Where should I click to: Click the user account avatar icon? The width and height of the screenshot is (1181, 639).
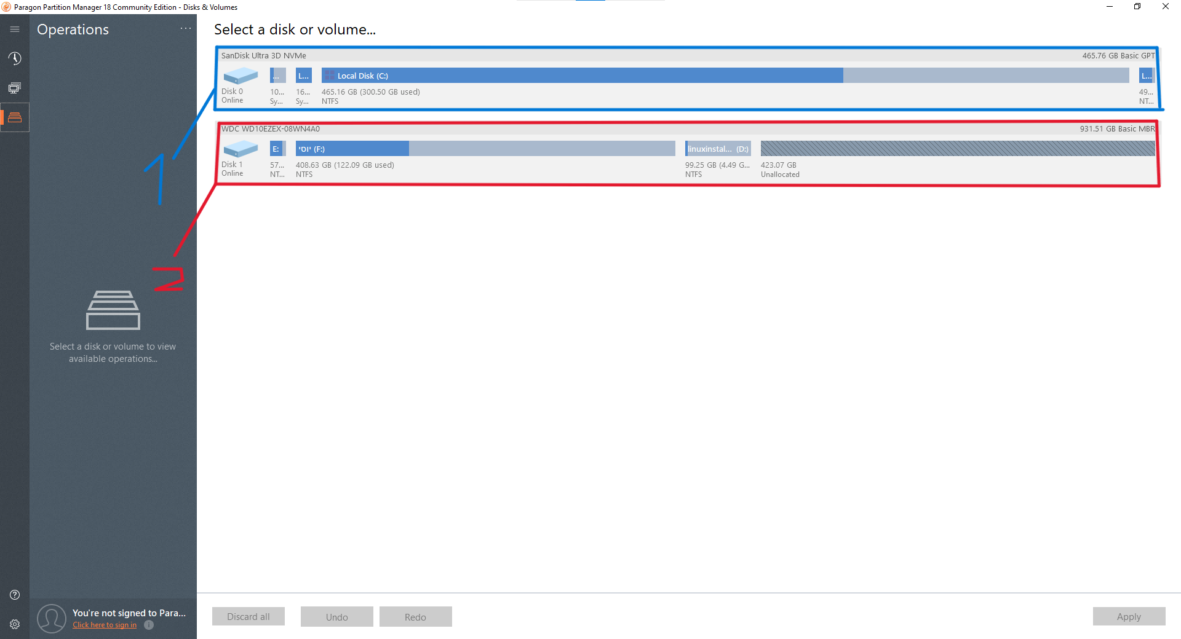point(52,618)
